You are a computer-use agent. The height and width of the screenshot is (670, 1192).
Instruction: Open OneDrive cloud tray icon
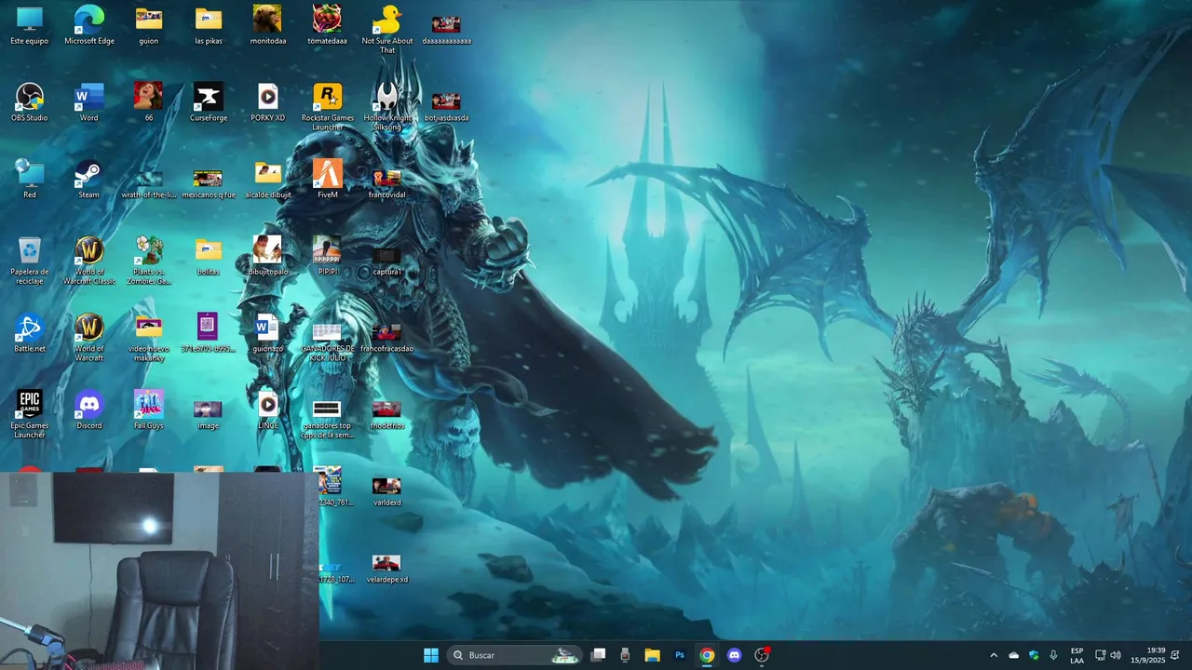(1014, 655)
